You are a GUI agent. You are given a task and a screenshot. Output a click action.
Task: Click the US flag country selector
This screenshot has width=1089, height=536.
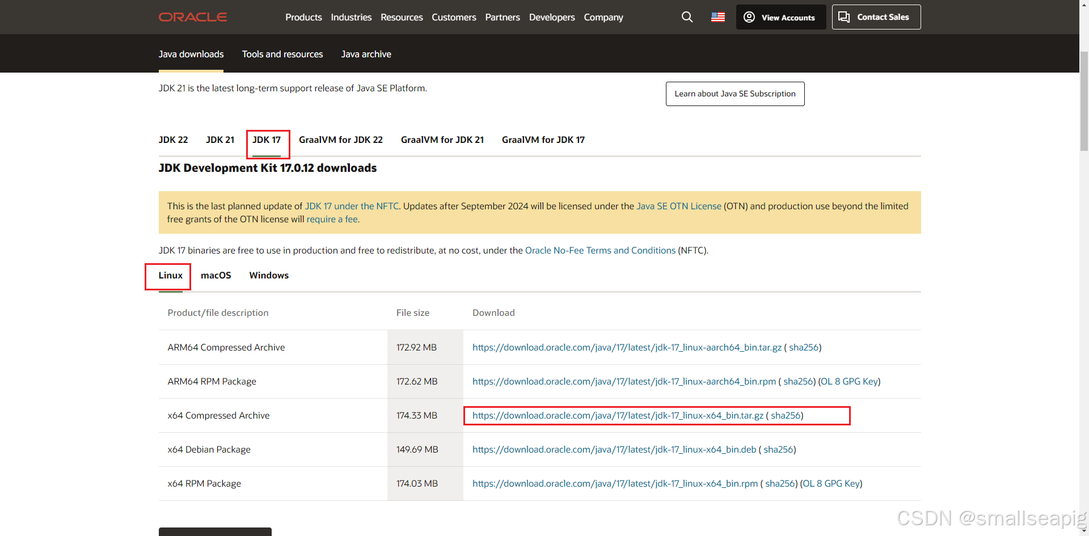718,17
